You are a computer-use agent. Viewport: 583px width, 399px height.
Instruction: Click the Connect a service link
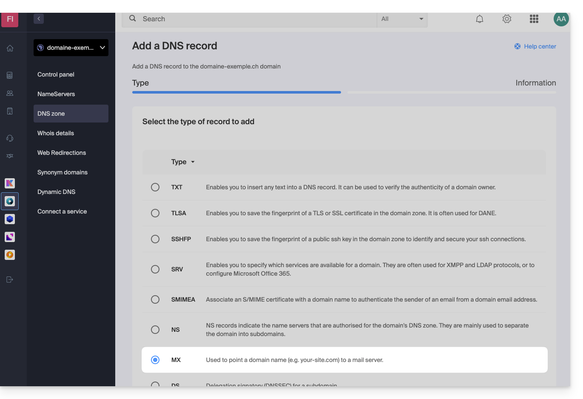click(62, 211)
